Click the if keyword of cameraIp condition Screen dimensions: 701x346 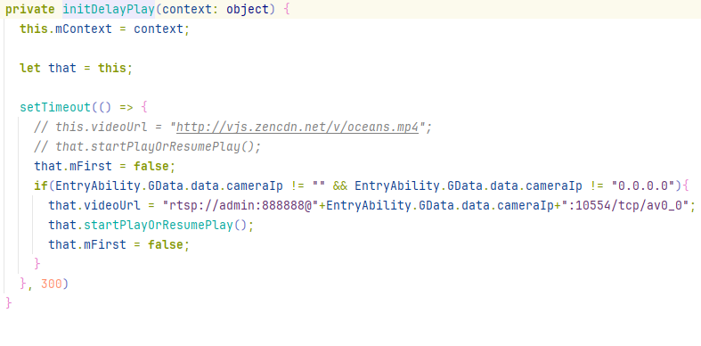[41, 185]
